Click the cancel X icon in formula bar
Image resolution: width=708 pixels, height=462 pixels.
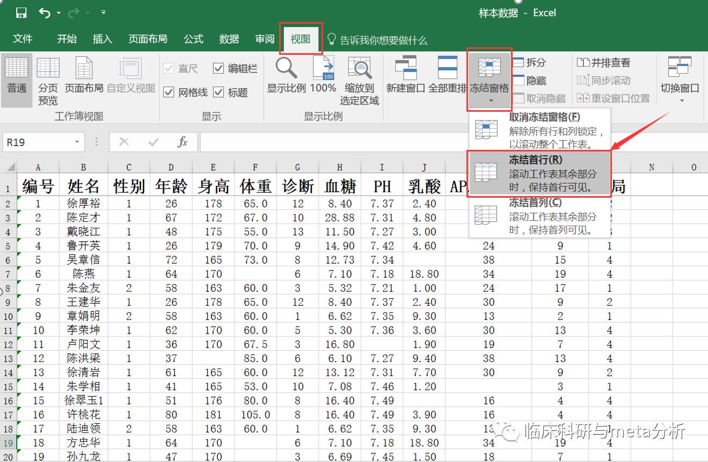(124, 142)
